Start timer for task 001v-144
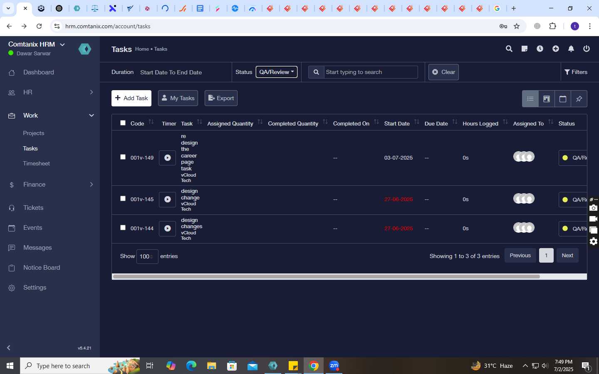 (167, 229)
